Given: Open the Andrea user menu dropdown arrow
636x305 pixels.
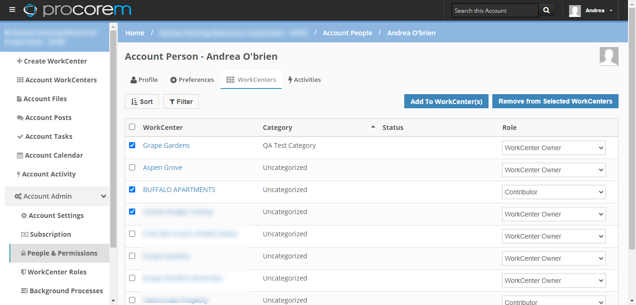Looking at the screenshot, I should click(x=611, y=10).
